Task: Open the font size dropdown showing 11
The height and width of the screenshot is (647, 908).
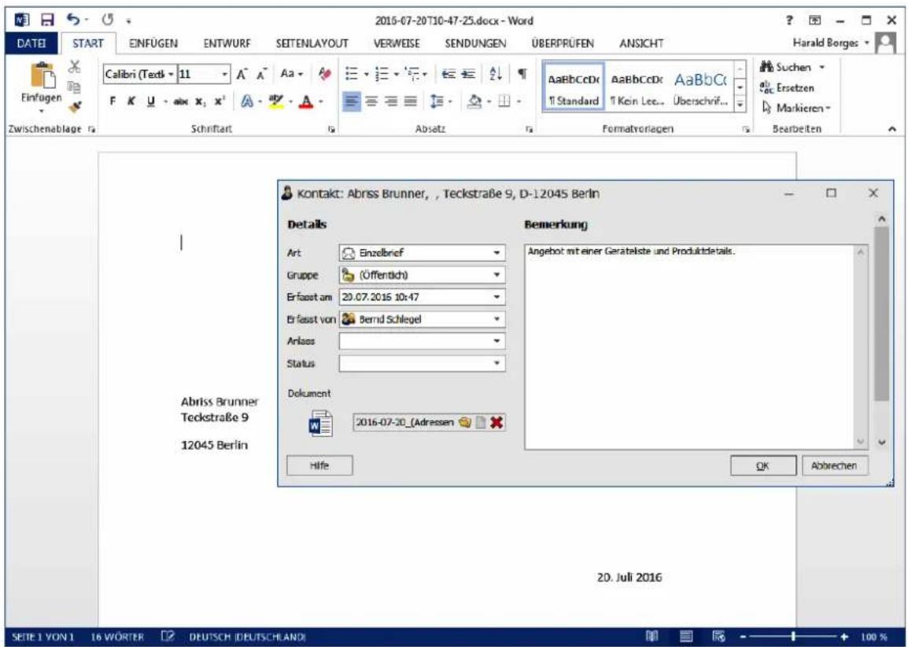Action: click(x=225, y=74)
